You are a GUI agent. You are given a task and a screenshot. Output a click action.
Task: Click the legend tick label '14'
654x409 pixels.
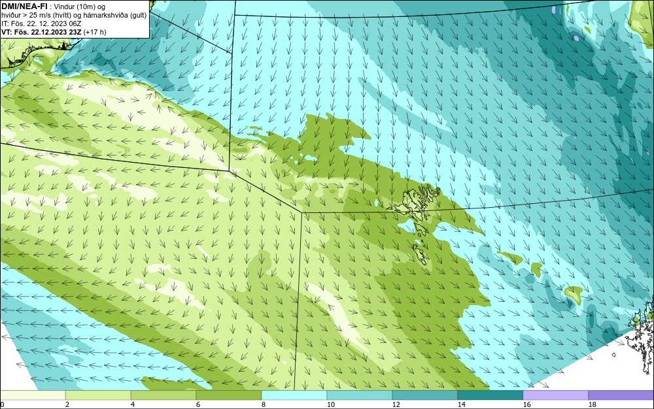pos(461,404)
